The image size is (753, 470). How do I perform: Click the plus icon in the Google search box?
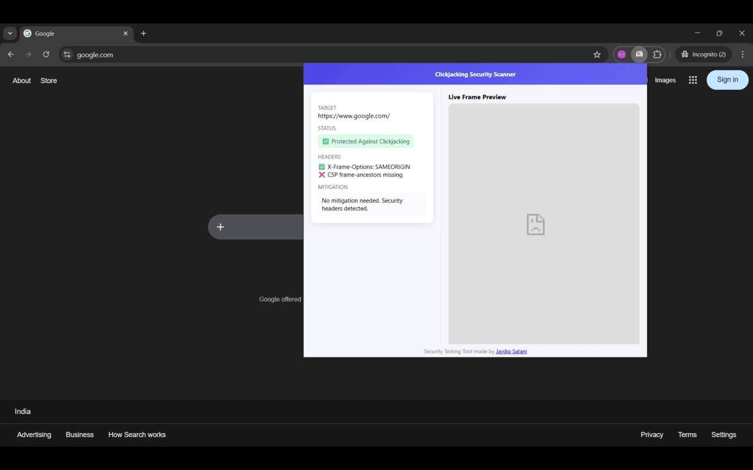click(x=221, y=227)
